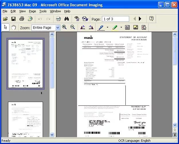Click the Ready status bar text

(6, 141)
